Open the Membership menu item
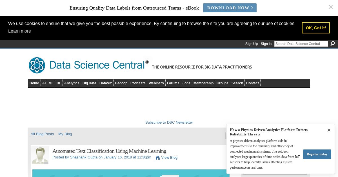338x177 pixels. click(204, 83)
